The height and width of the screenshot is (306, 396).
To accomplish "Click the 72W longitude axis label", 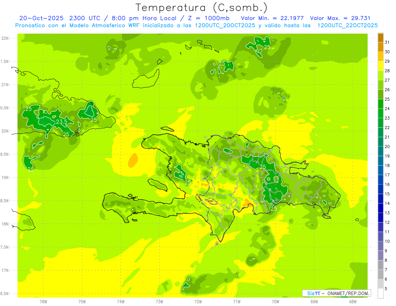I will click(x=198, y=301).
